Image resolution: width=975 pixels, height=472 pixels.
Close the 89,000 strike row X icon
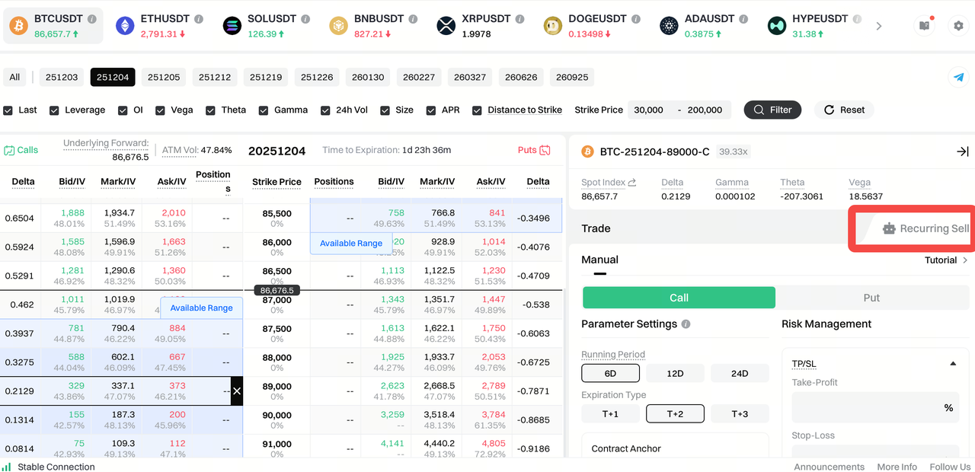tap(236, 391)
